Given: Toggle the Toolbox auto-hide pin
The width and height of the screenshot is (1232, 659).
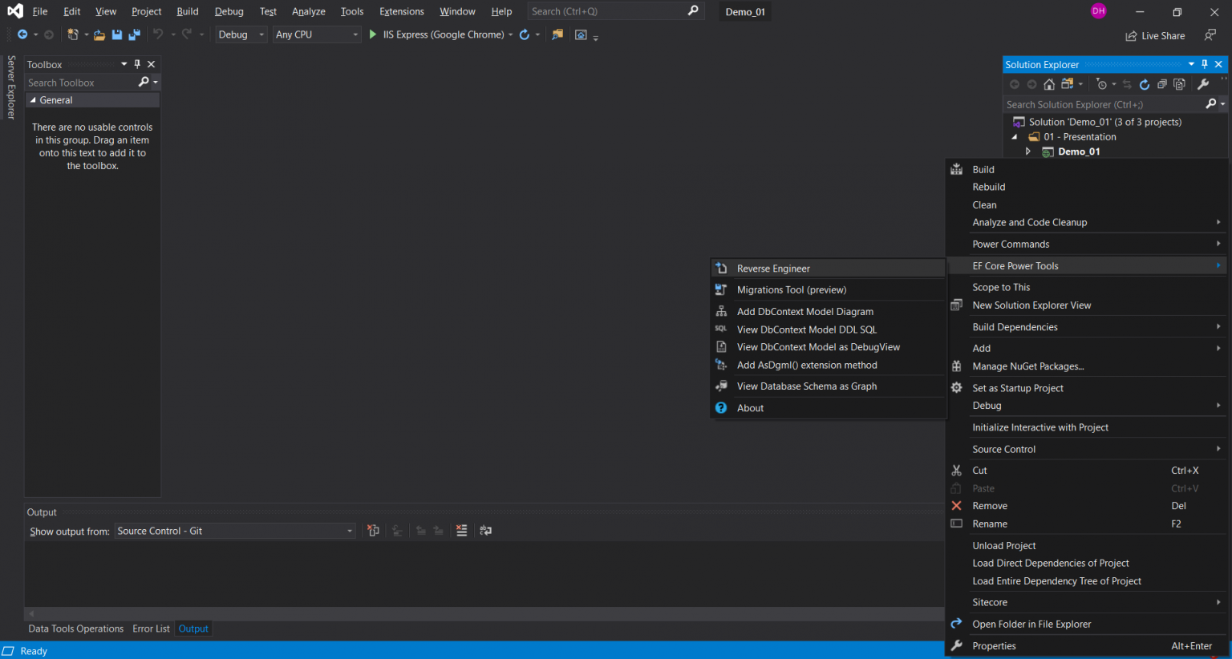Looking at the screenshot, I should coord(137,64).
